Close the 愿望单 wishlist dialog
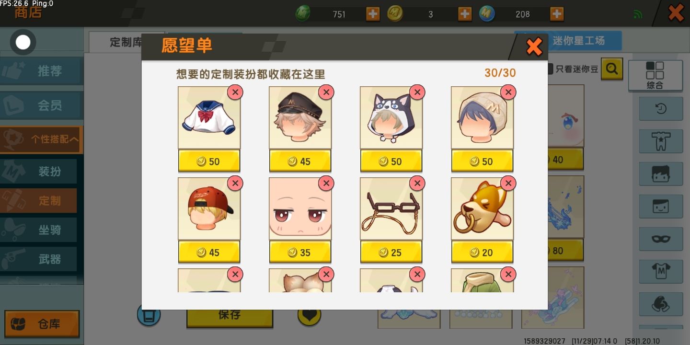Viewport: 690px width, 345px height. pos(534,46)
